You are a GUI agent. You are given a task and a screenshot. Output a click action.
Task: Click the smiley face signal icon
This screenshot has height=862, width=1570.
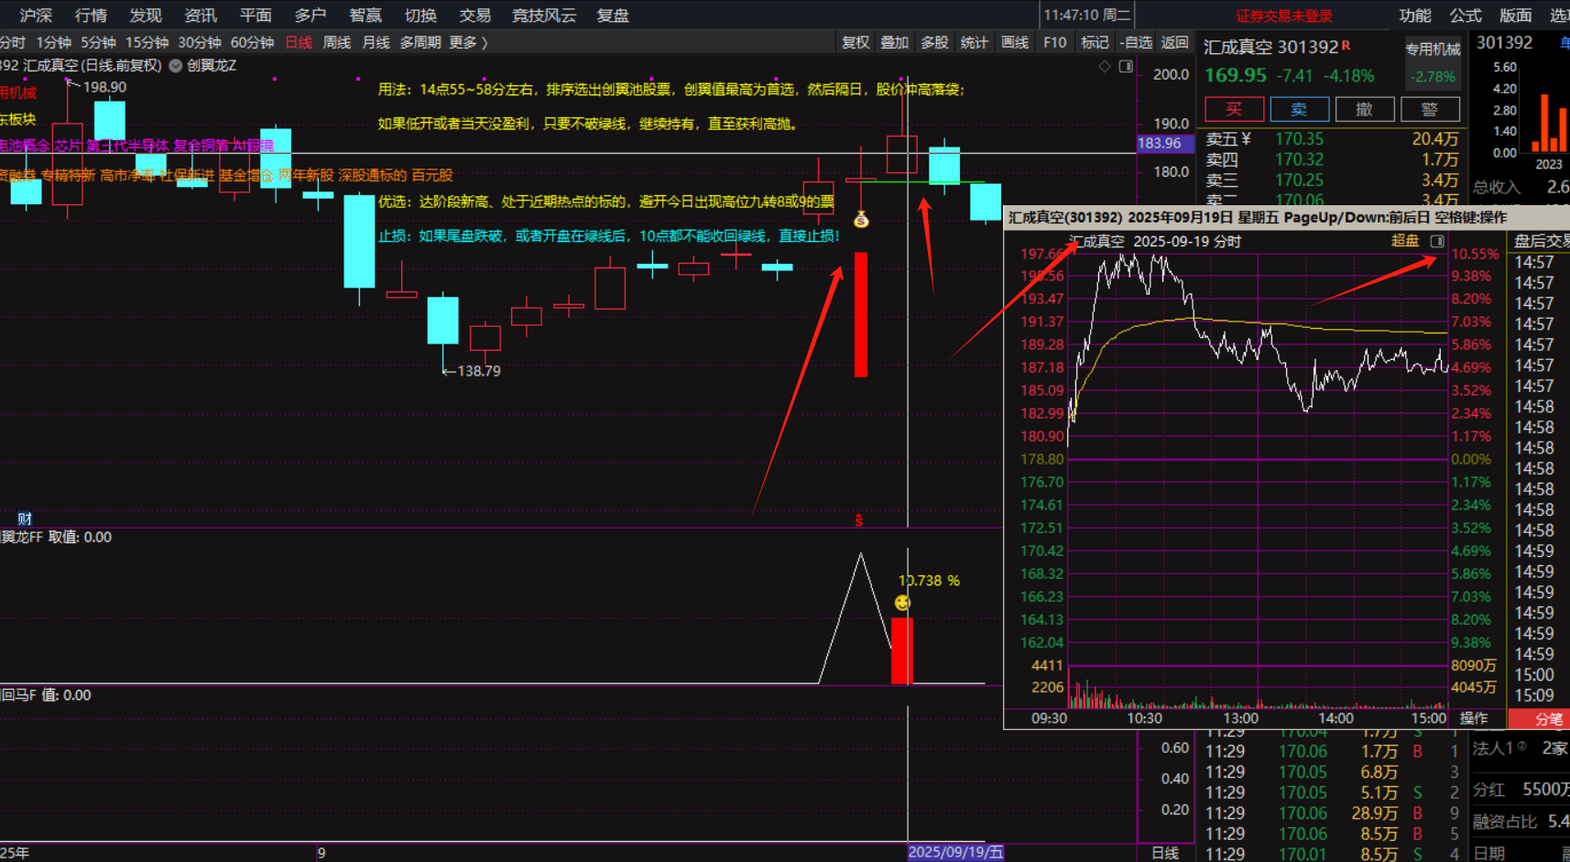[902, 603]
